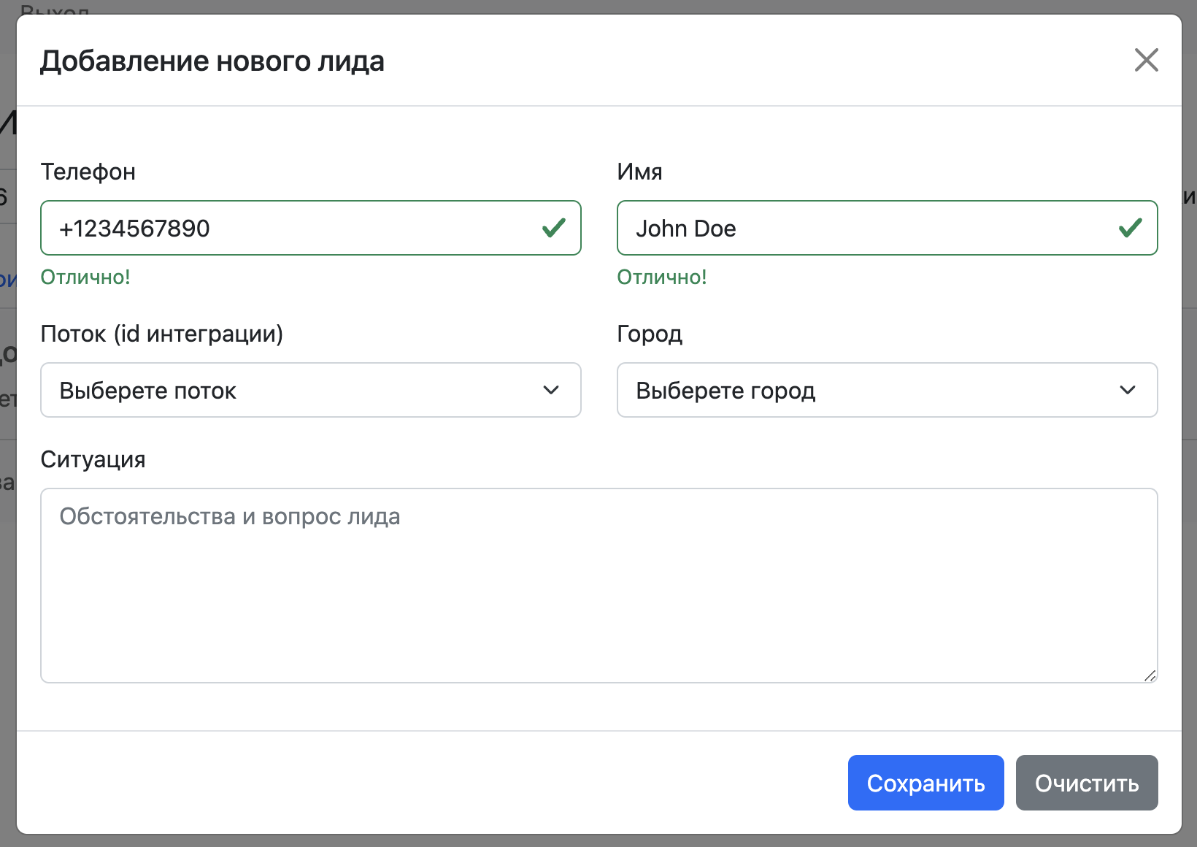This screenshot has width=1197, height=847.
Task: Click the 'Отлично!' message under the phone field
Action: click(x=85, y=277)
